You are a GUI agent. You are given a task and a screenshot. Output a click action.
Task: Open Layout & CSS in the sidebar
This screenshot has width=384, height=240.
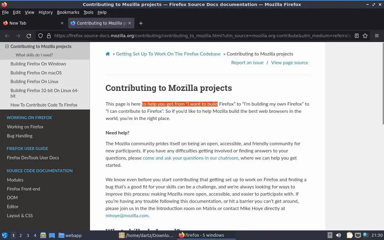(20, 216)
